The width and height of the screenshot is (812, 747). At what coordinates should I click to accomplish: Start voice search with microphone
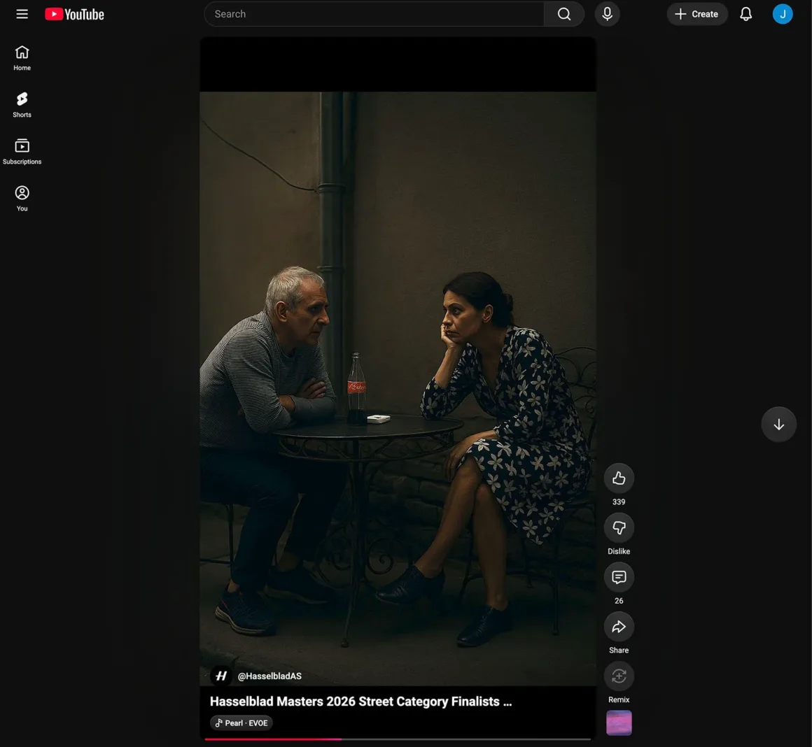pos(607,14)
